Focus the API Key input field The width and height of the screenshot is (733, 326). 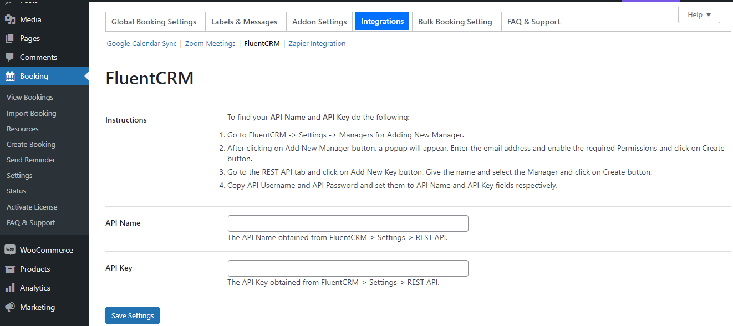[x=348, y=268]
